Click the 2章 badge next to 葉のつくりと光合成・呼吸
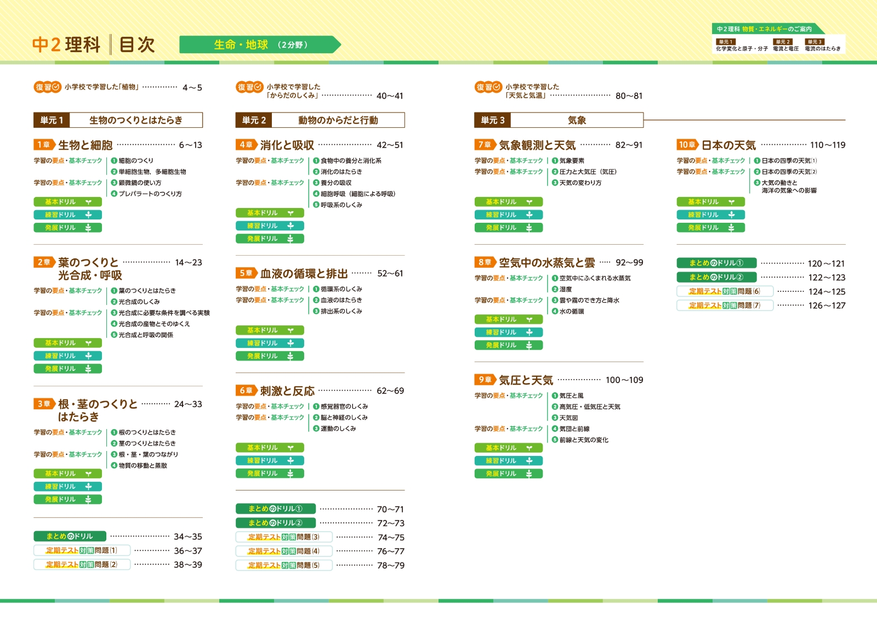 tap(44, 262)
